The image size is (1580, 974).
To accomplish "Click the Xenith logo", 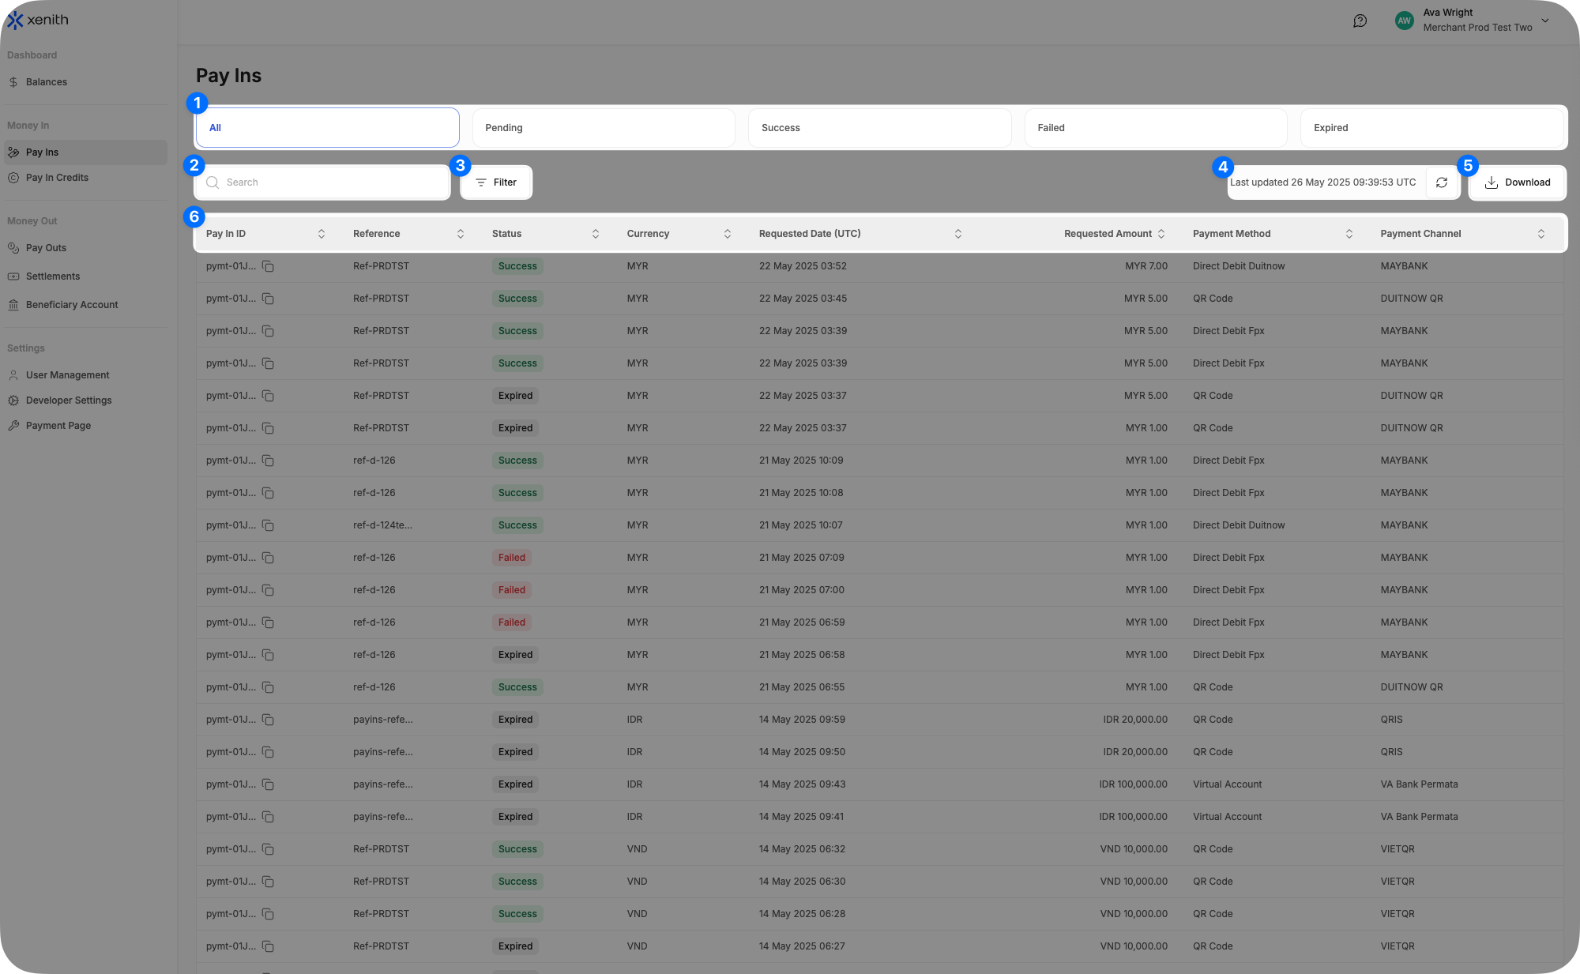I will (x=38, y=20).
